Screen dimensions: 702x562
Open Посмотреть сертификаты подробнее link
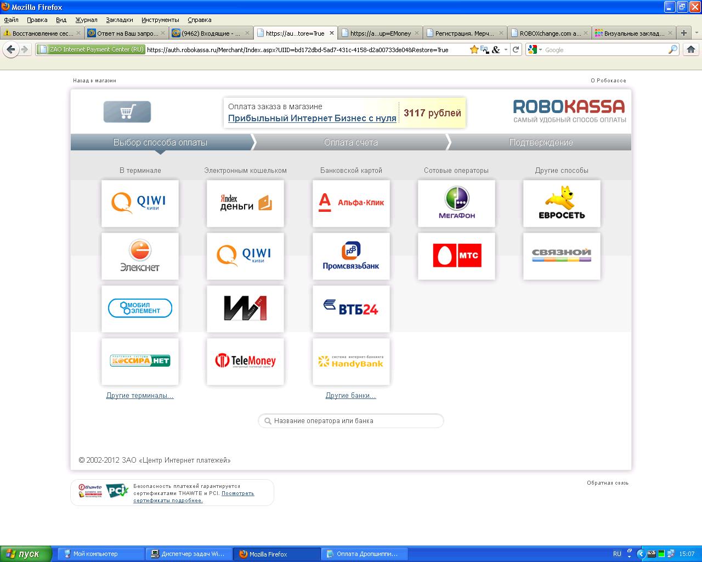click(194, 497)
